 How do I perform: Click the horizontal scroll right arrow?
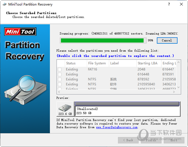pyautogui.click(x=174, y=92)
